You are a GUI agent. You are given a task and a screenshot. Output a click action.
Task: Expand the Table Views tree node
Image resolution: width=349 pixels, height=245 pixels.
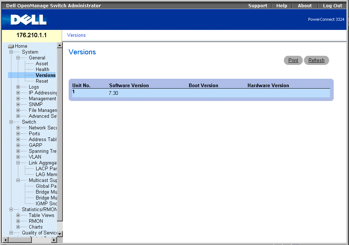(x=18, y=215)
